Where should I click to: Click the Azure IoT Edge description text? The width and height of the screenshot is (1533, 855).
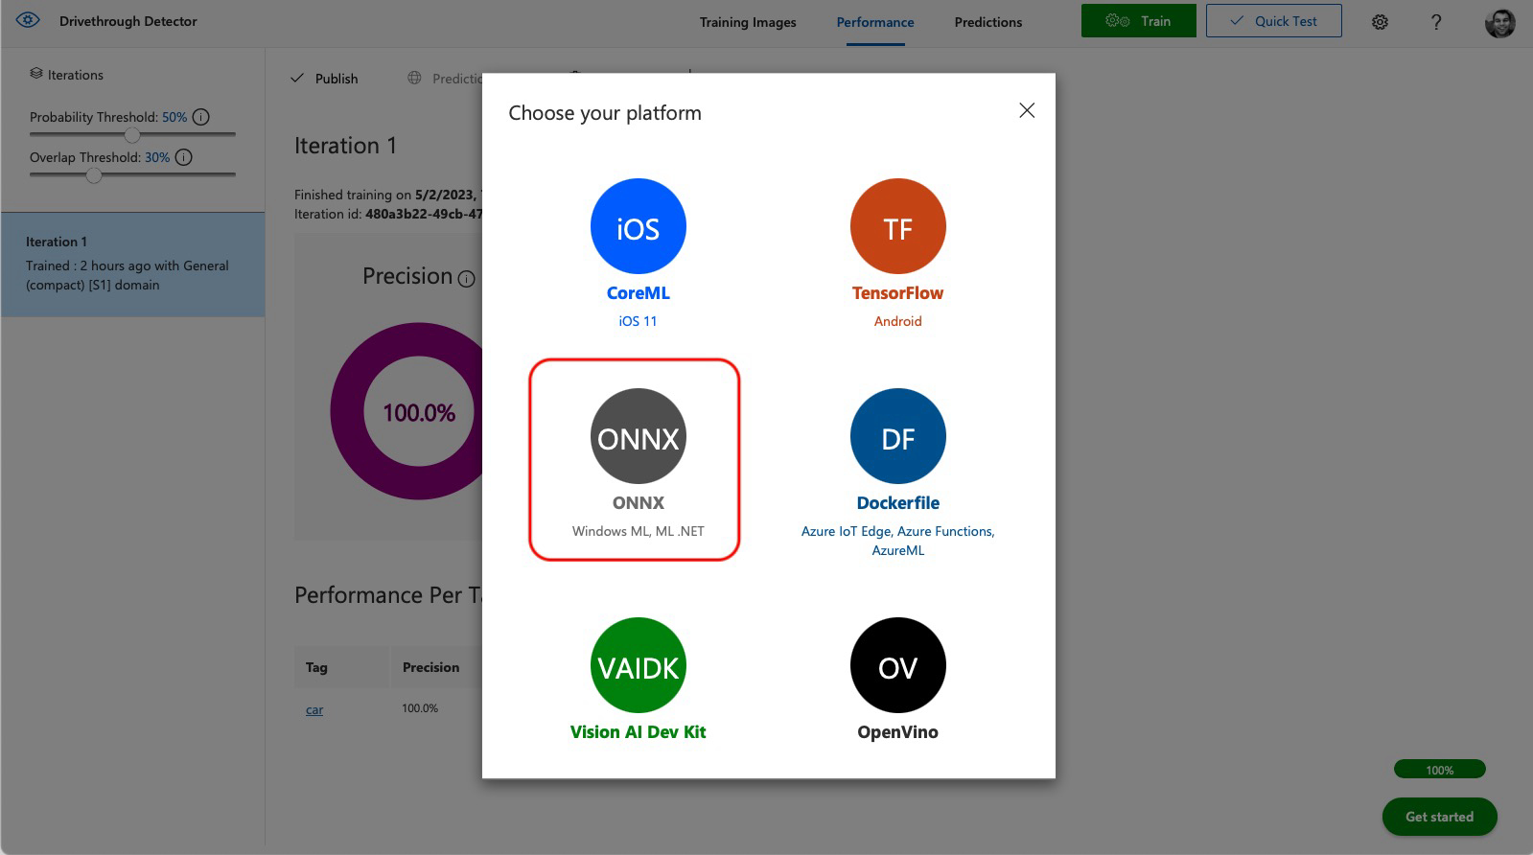coord(897,541)
